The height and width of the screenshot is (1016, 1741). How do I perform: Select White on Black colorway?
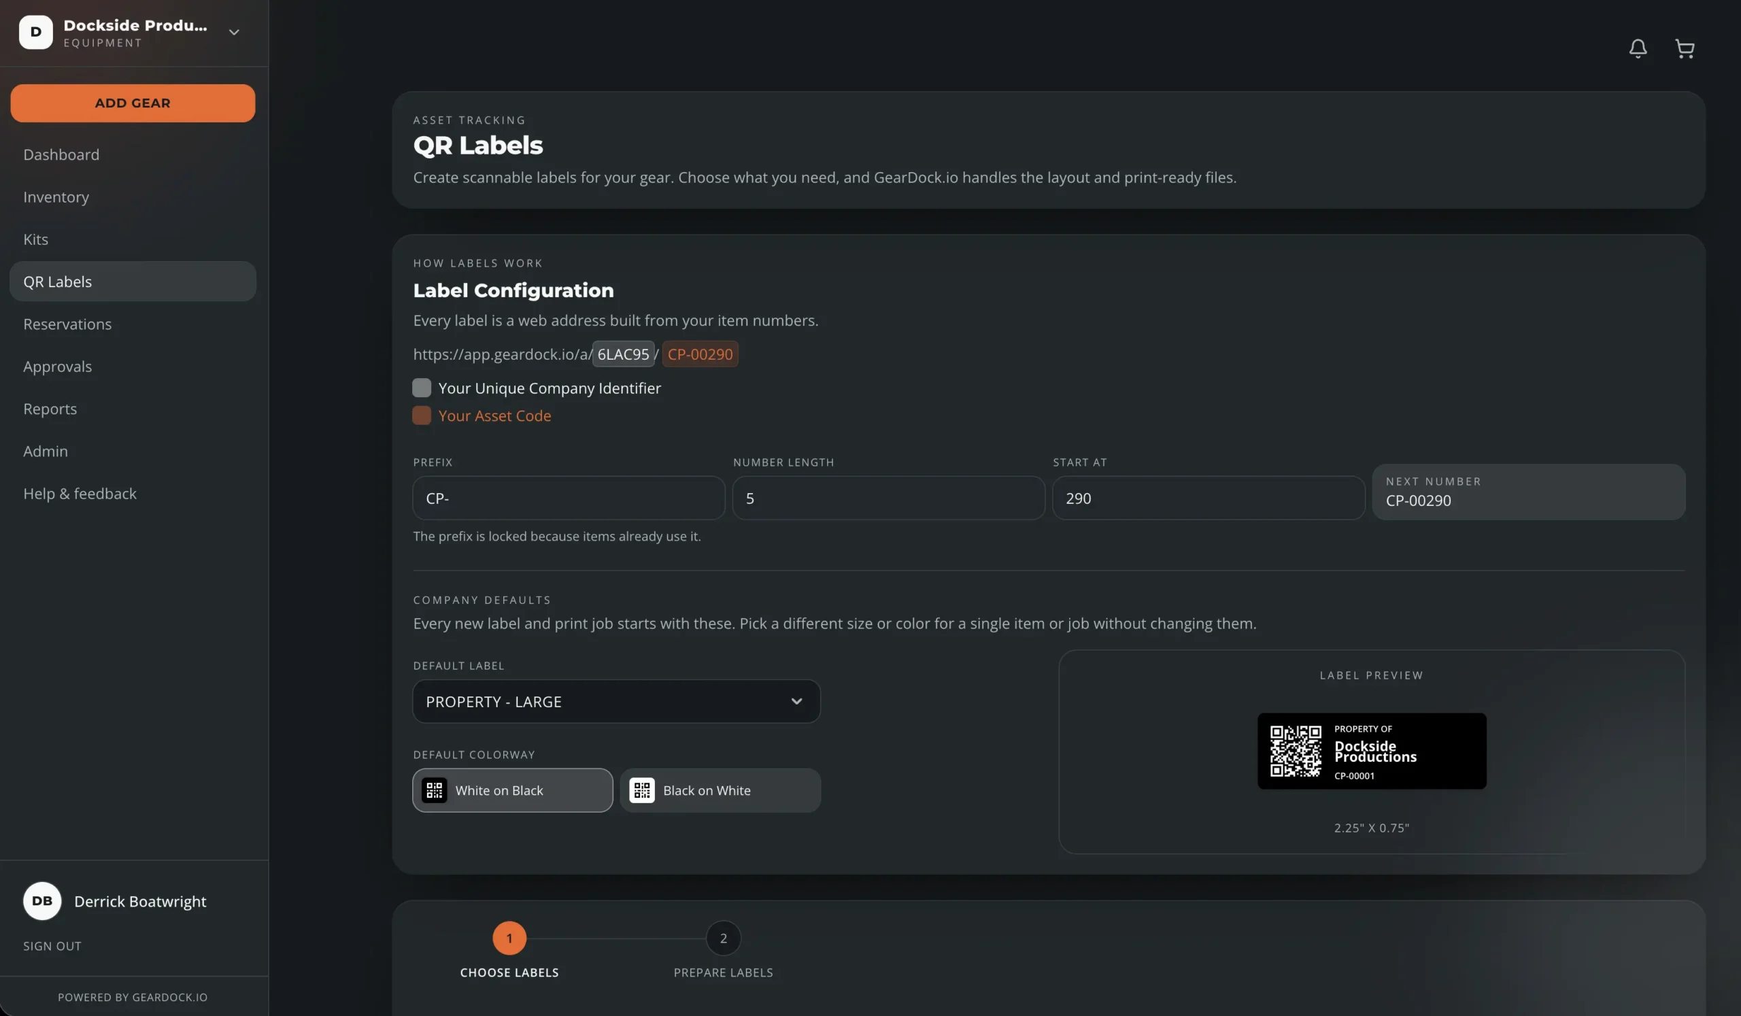(513, 790)
